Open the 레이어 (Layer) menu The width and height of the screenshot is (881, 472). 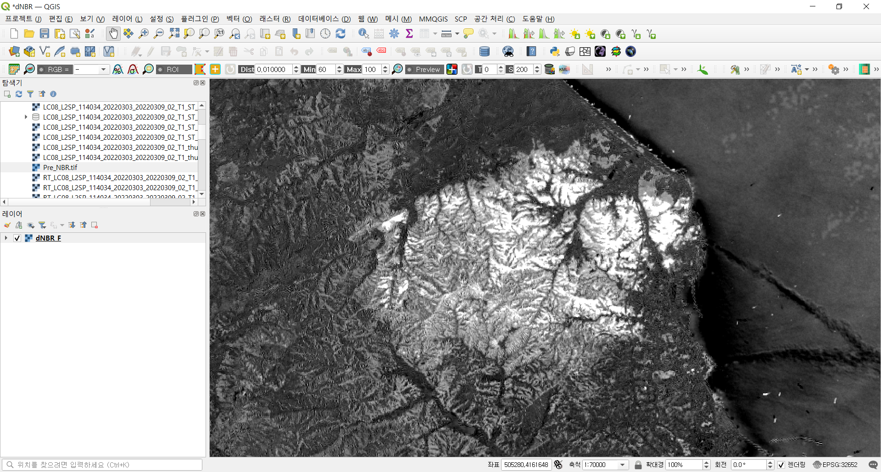(127, 19)
